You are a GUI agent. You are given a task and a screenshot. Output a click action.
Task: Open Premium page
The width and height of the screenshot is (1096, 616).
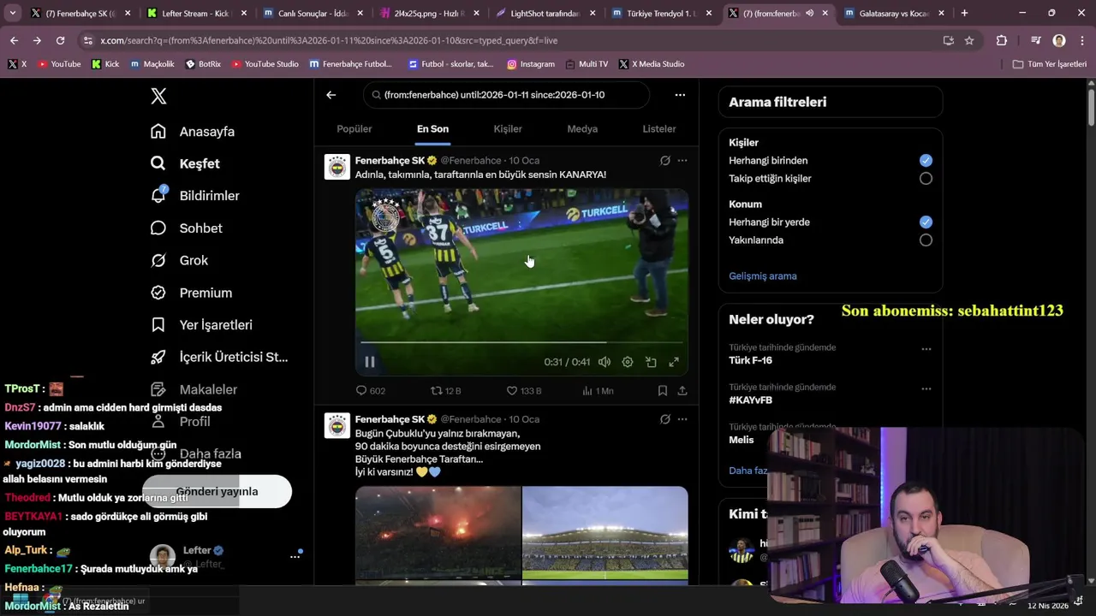click(192, 293)
